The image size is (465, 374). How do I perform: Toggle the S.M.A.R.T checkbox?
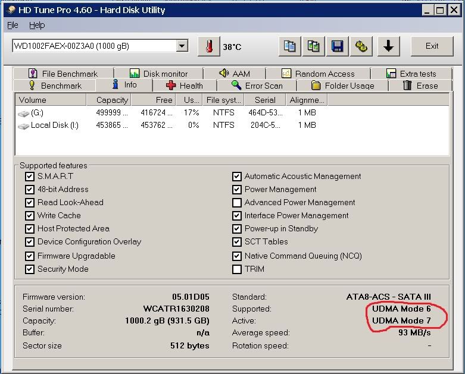(30, 177)
